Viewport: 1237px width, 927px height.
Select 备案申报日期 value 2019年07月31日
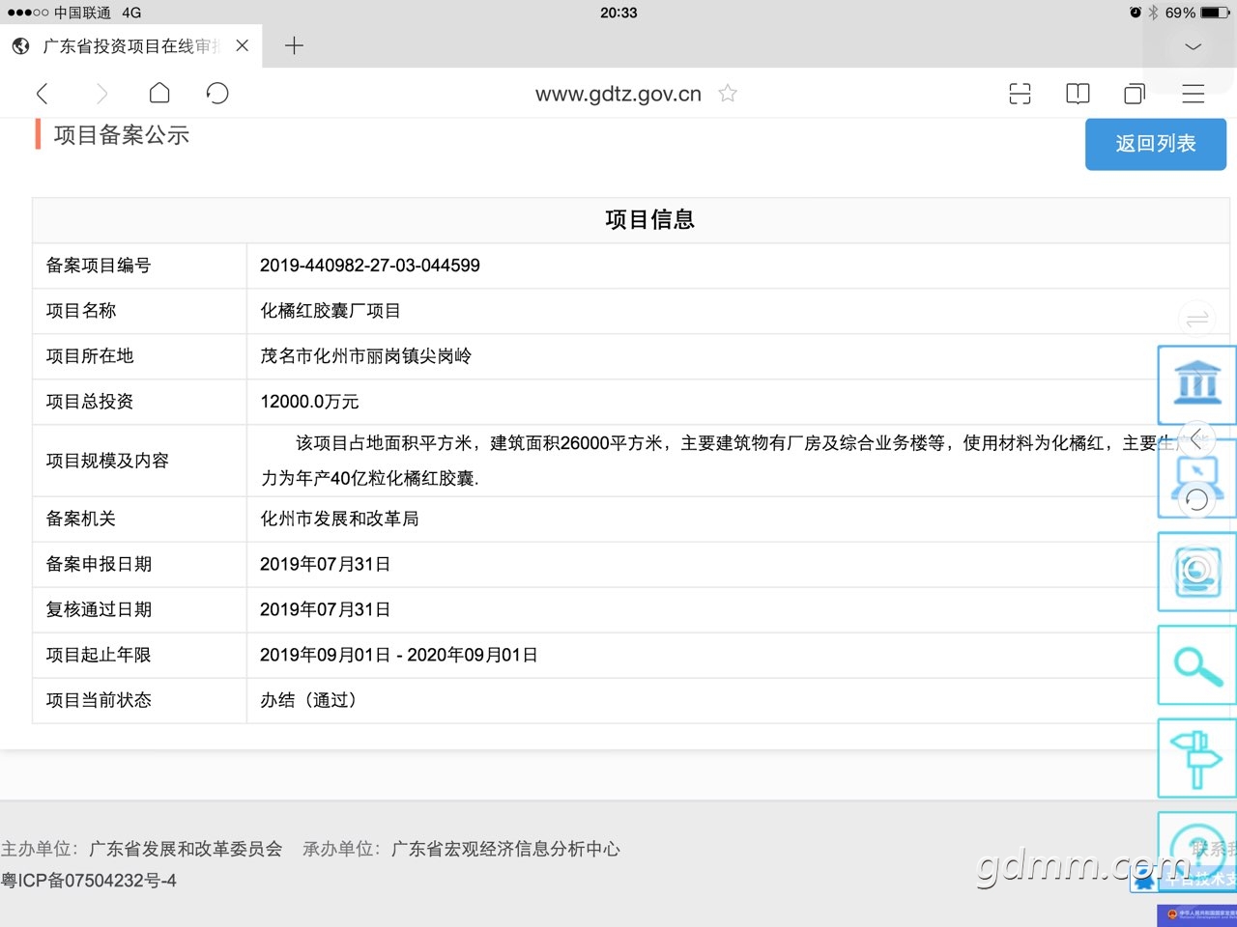click(x=325, y=564)
